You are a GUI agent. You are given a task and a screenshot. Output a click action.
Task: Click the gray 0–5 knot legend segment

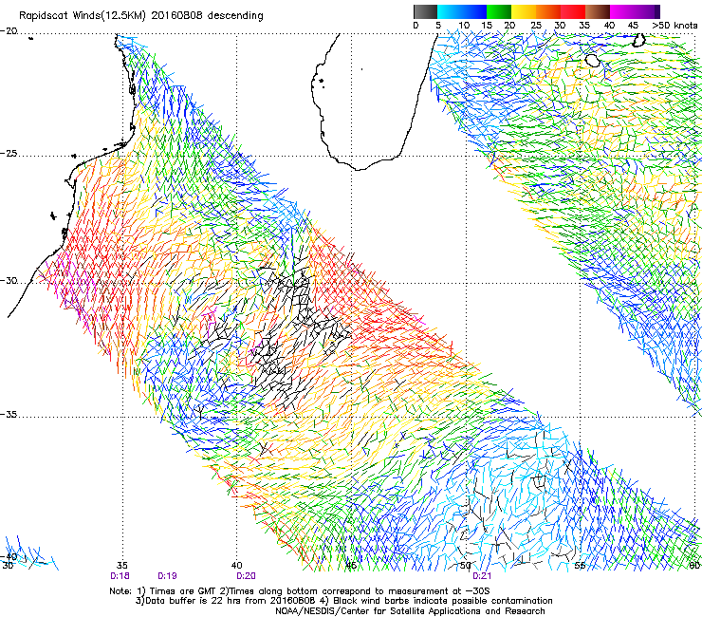[x=425, y=11]
